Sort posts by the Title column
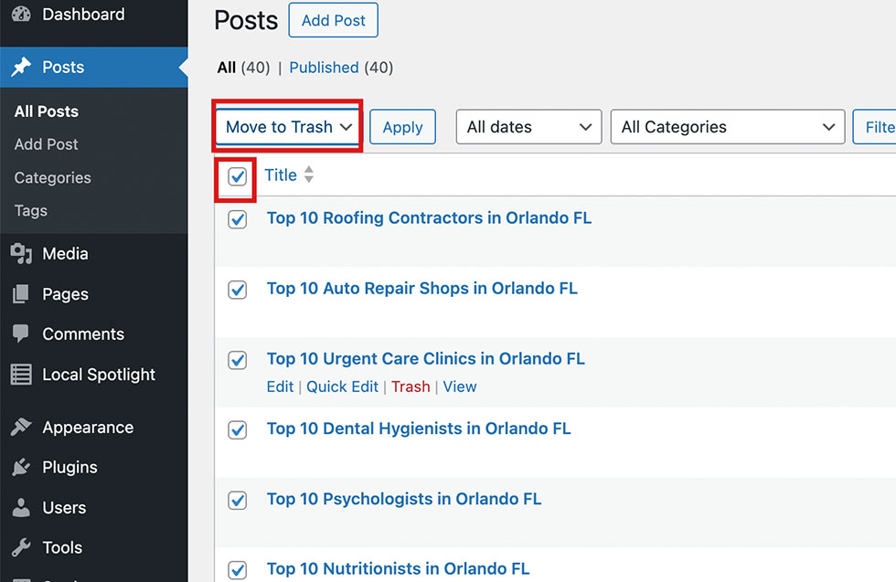Viewport: 896px width, 582px height. (x=282, y=175)
